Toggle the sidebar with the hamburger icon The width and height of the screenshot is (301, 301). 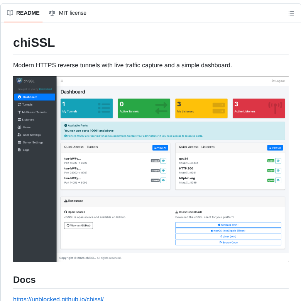[62, 81]
